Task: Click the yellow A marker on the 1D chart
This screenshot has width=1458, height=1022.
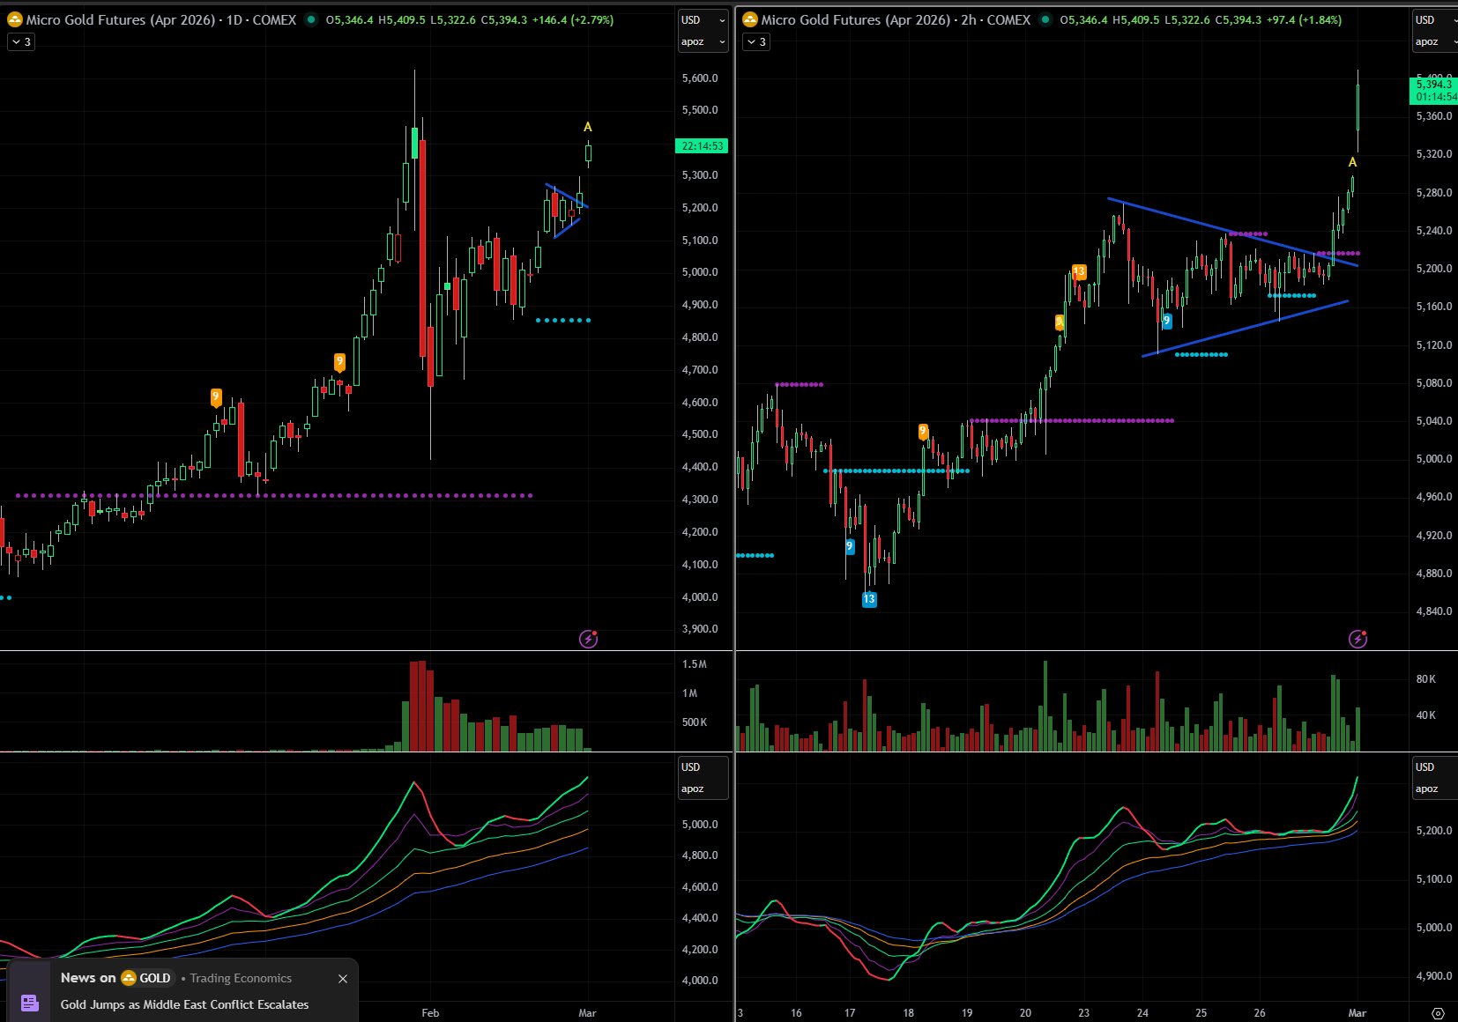Action: click(x=588, y=127)
